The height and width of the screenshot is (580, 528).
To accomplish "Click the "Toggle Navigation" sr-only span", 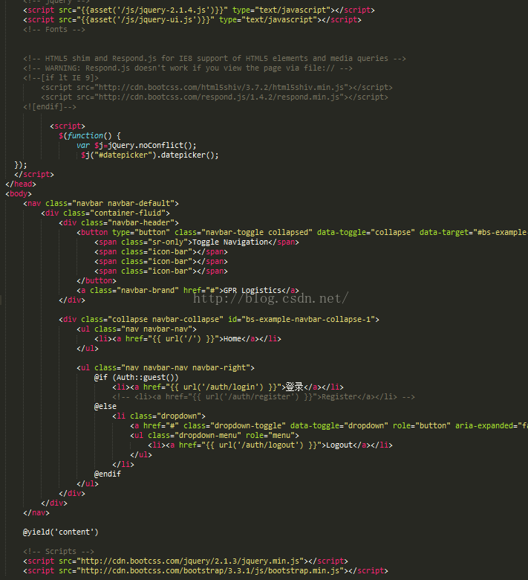I will coord(197,242).
